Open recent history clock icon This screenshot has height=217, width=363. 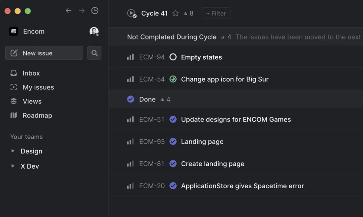tap(95, 11)
